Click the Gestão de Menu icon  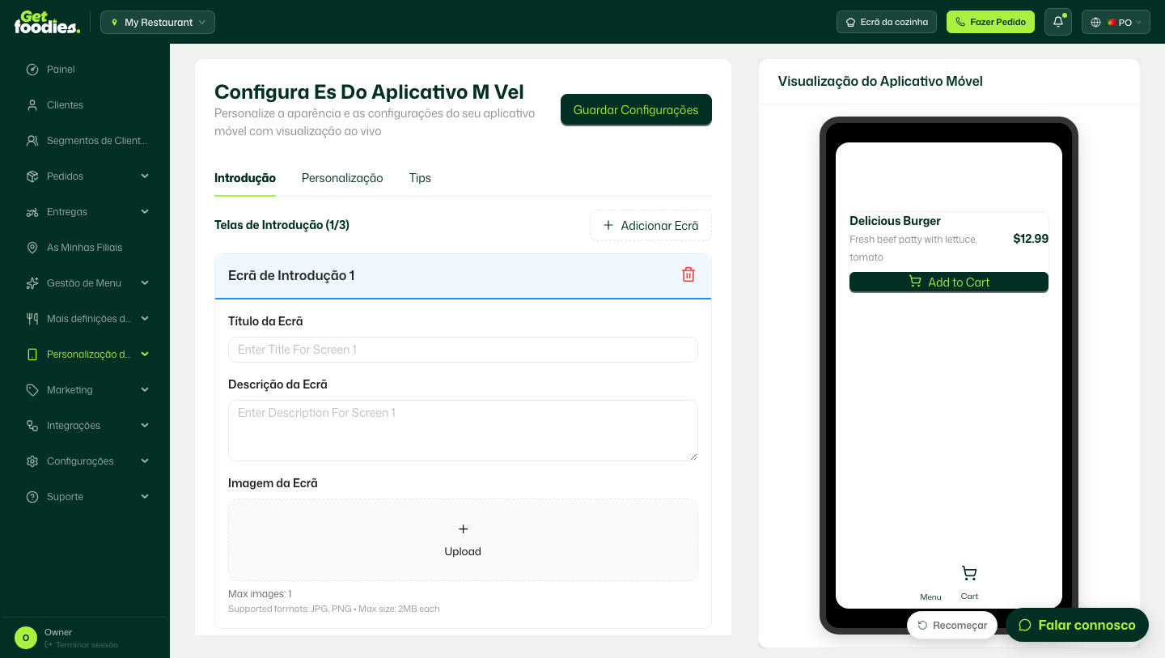(32, 283)
